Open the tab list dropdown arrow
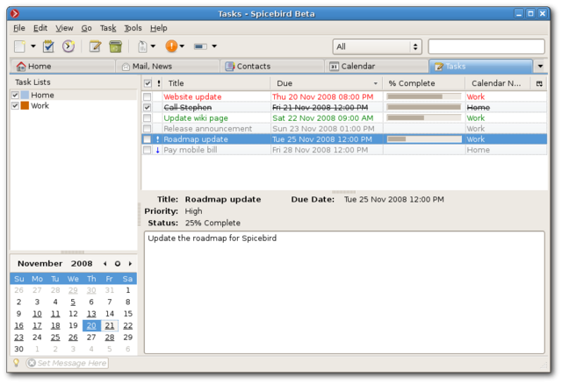The image size is (562, 384). tap(540, 67)
